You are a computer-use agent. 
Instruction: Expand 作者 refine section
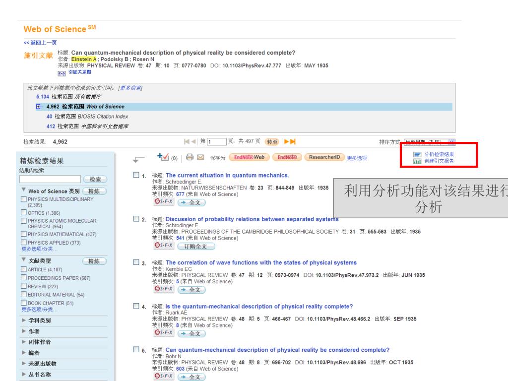pyautogui.click(x=24, y=331)
